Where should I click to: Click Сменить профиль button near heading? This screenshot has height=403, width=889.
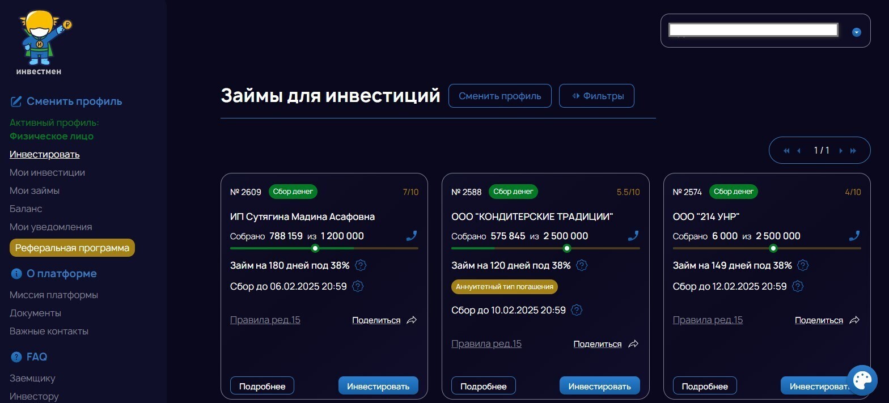500,96
